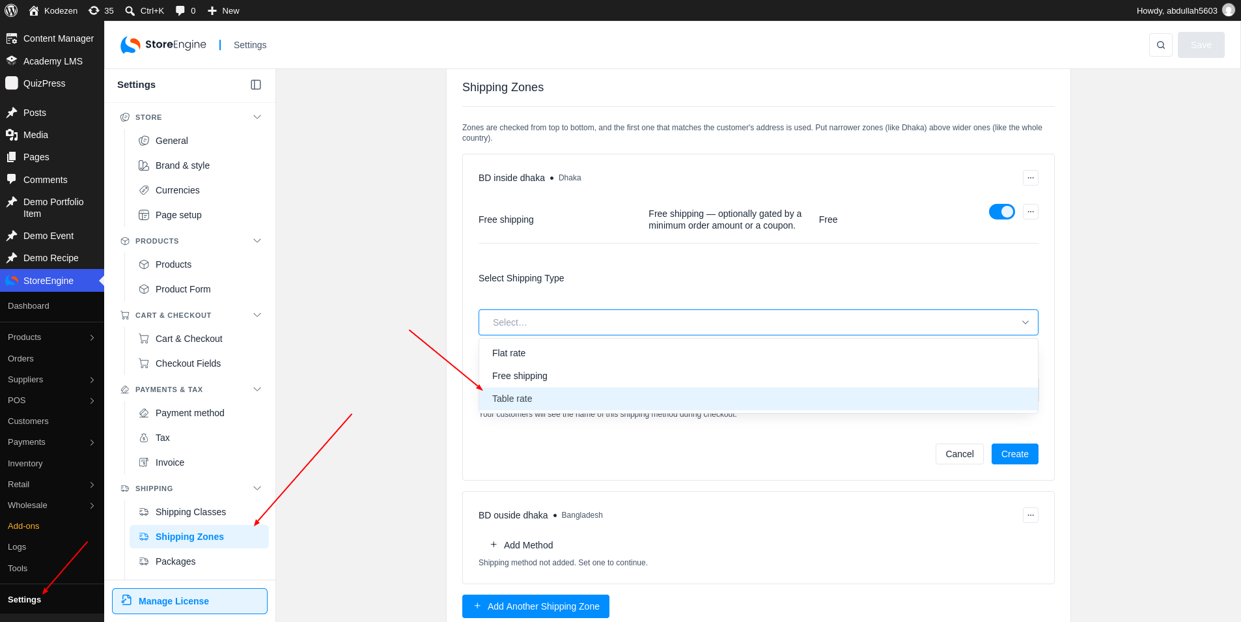The height and width of the screenshot is (622, 1241).
Task: Click the QuizPress sidebar icon
Action: [x=12, y=83]
